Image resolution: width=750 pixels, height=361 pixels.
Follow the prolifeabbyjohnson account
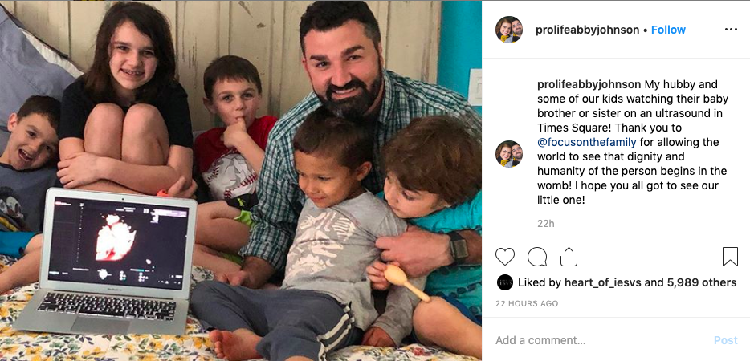tap(668, 30)
